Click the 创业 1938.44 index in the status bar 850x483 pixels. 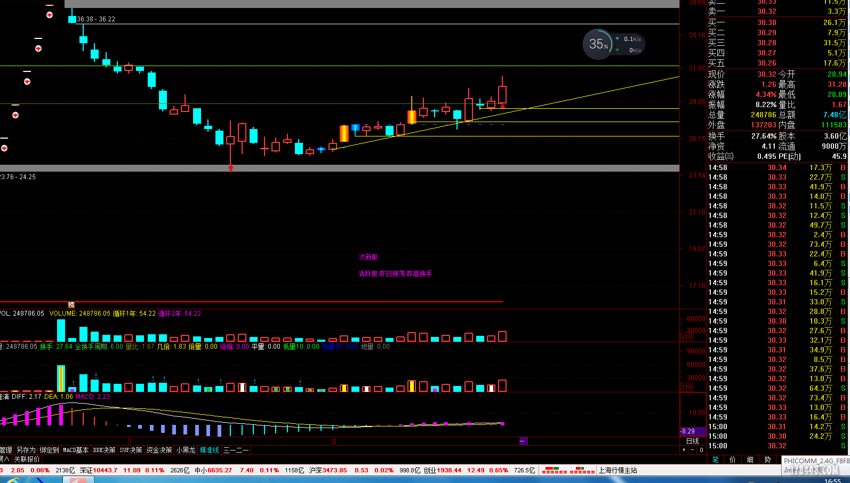click(x=443, y=470)
